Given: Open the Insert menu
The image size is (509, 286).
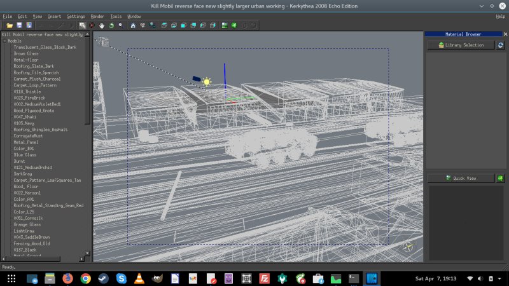Looking at the screenshot, I should click(x=55, y=16).
